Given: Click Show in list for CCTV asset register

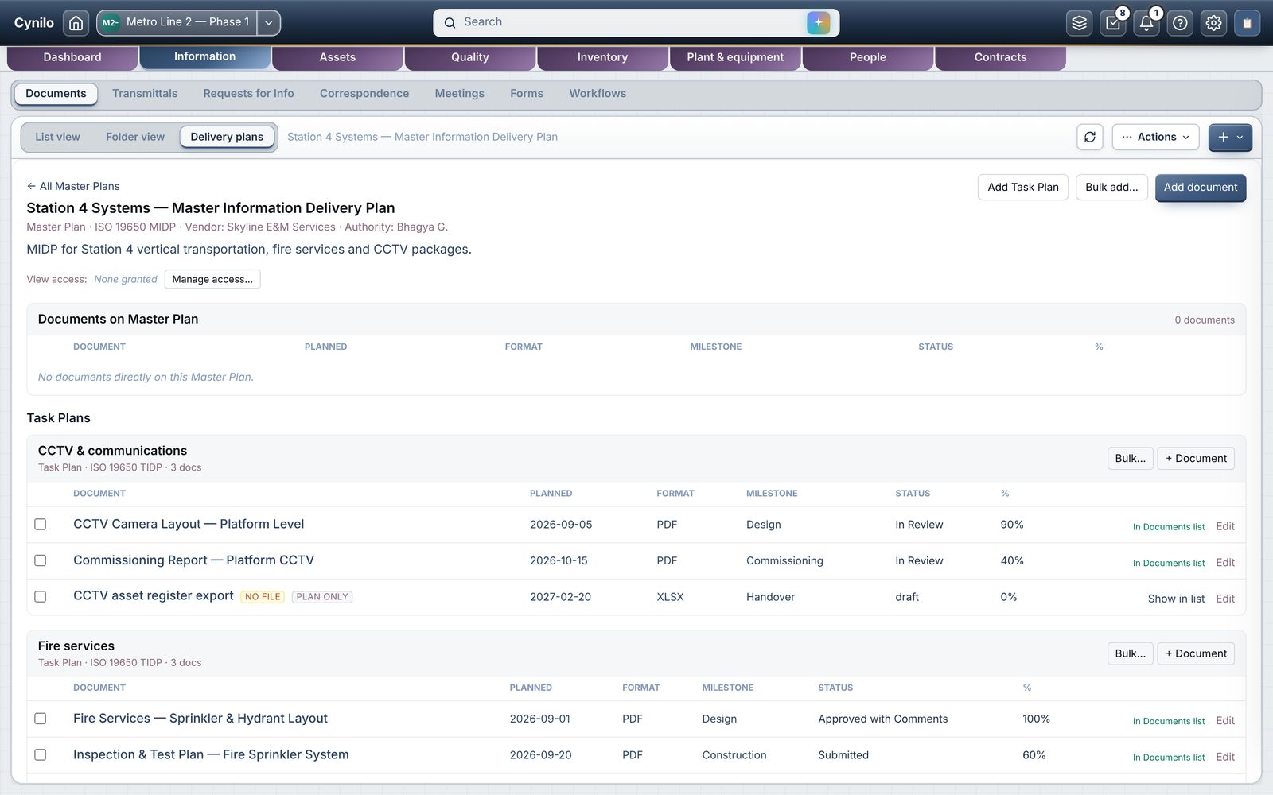Looking at the screenshot, I should [1176, 599].
